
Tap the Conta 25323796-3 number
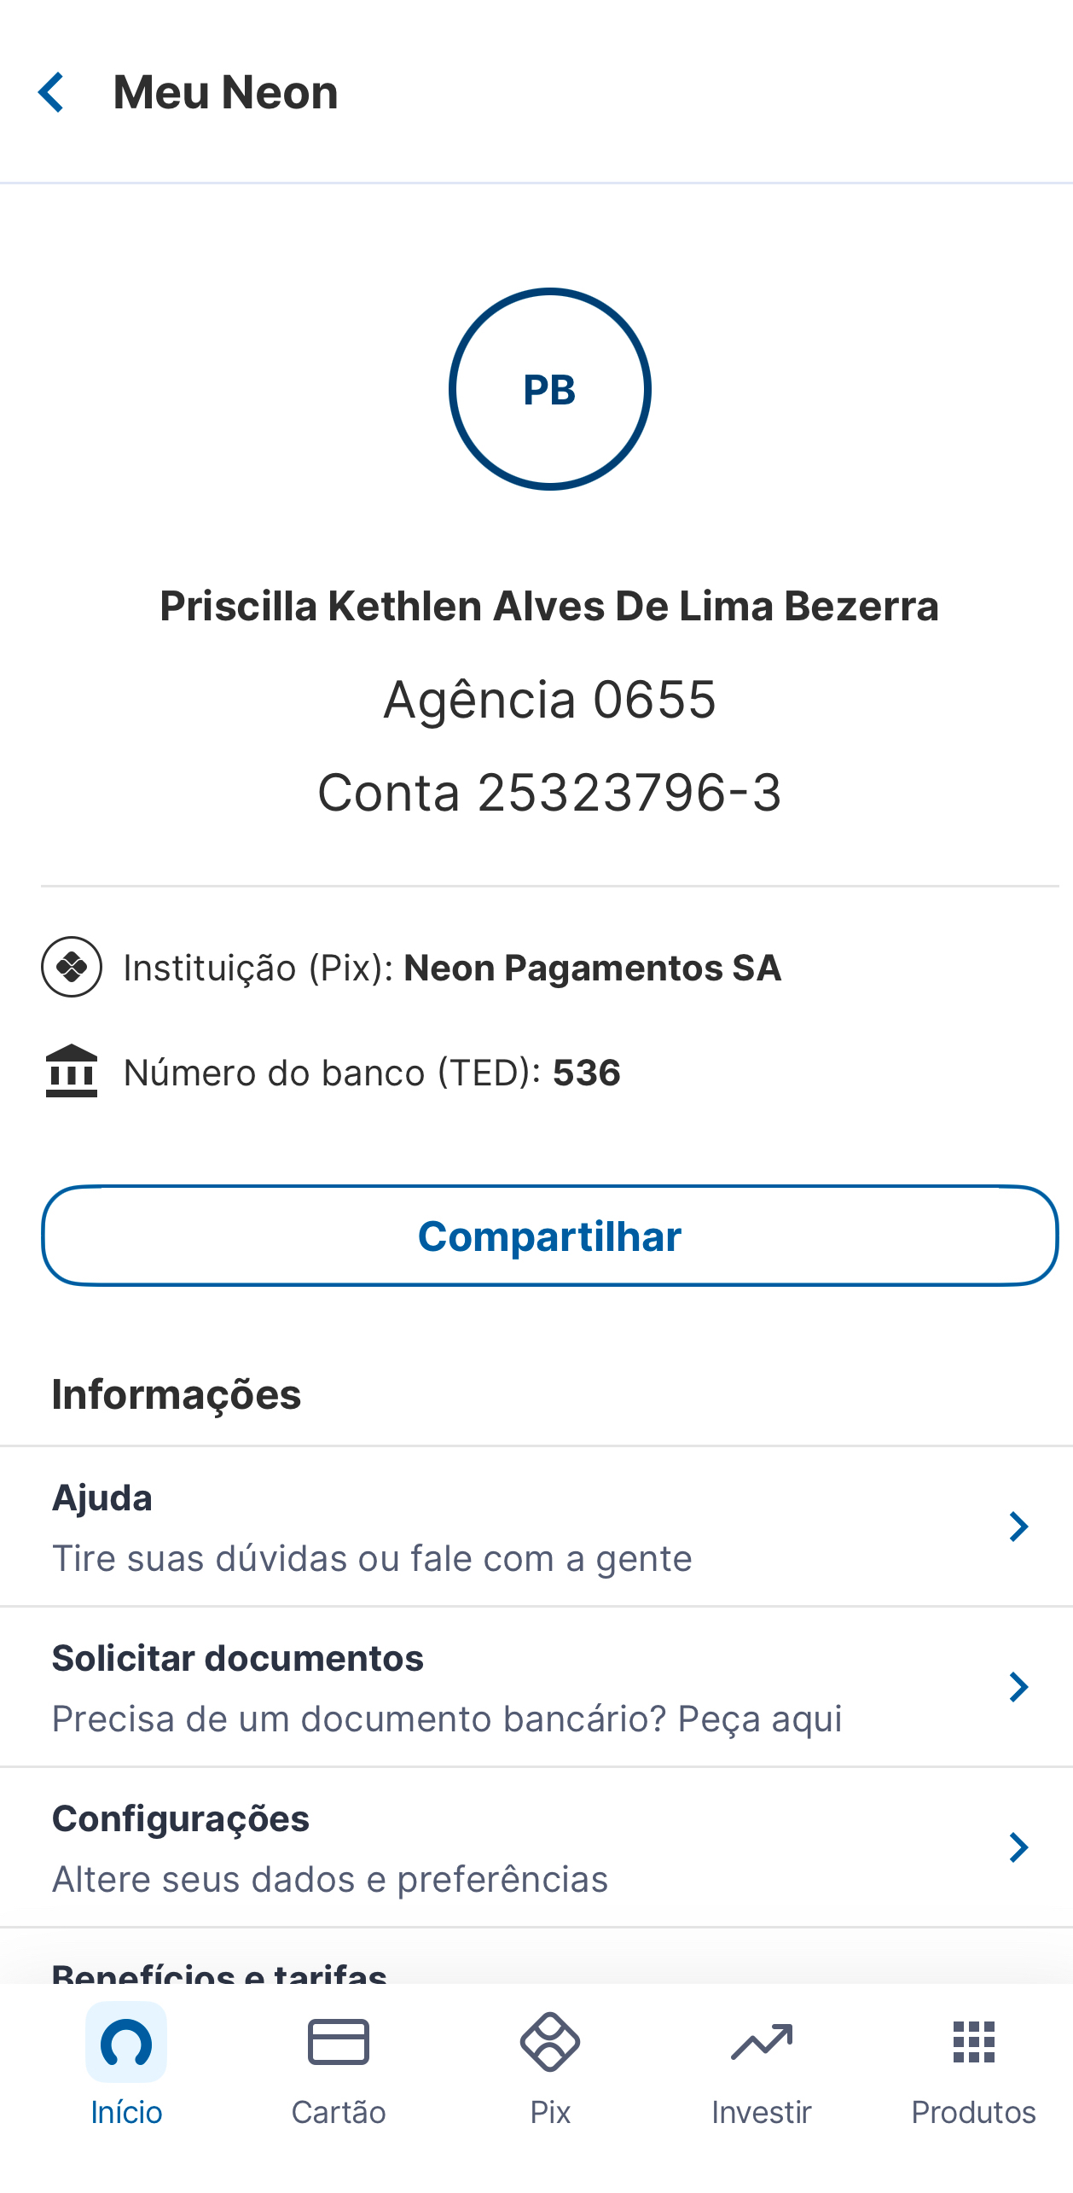point(549,793)
